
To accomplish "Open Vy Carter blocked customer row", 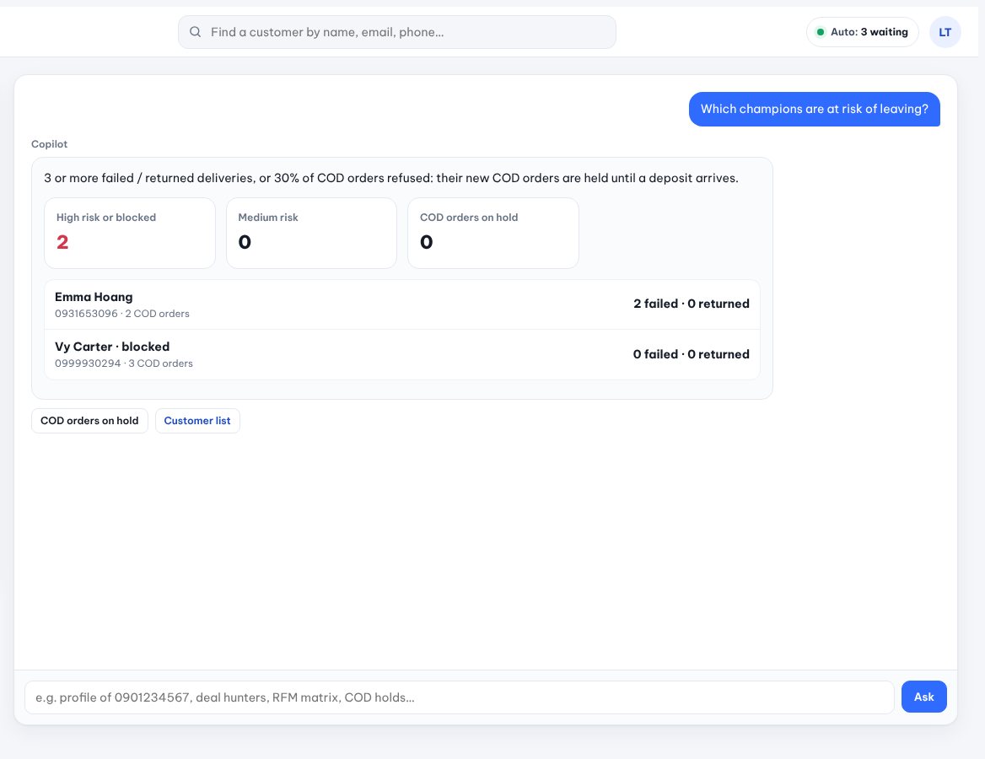I will coord(402,354).
